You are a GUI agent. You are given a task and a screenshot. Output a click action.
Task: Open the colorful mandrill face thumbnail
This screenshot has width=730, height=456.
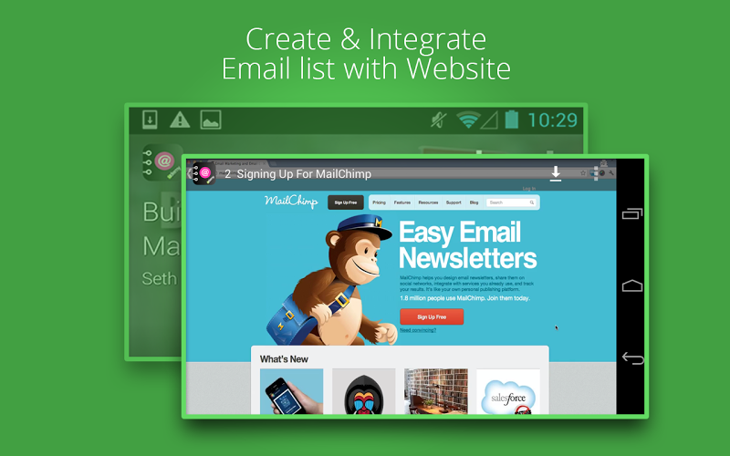click(x=363, y=391)
